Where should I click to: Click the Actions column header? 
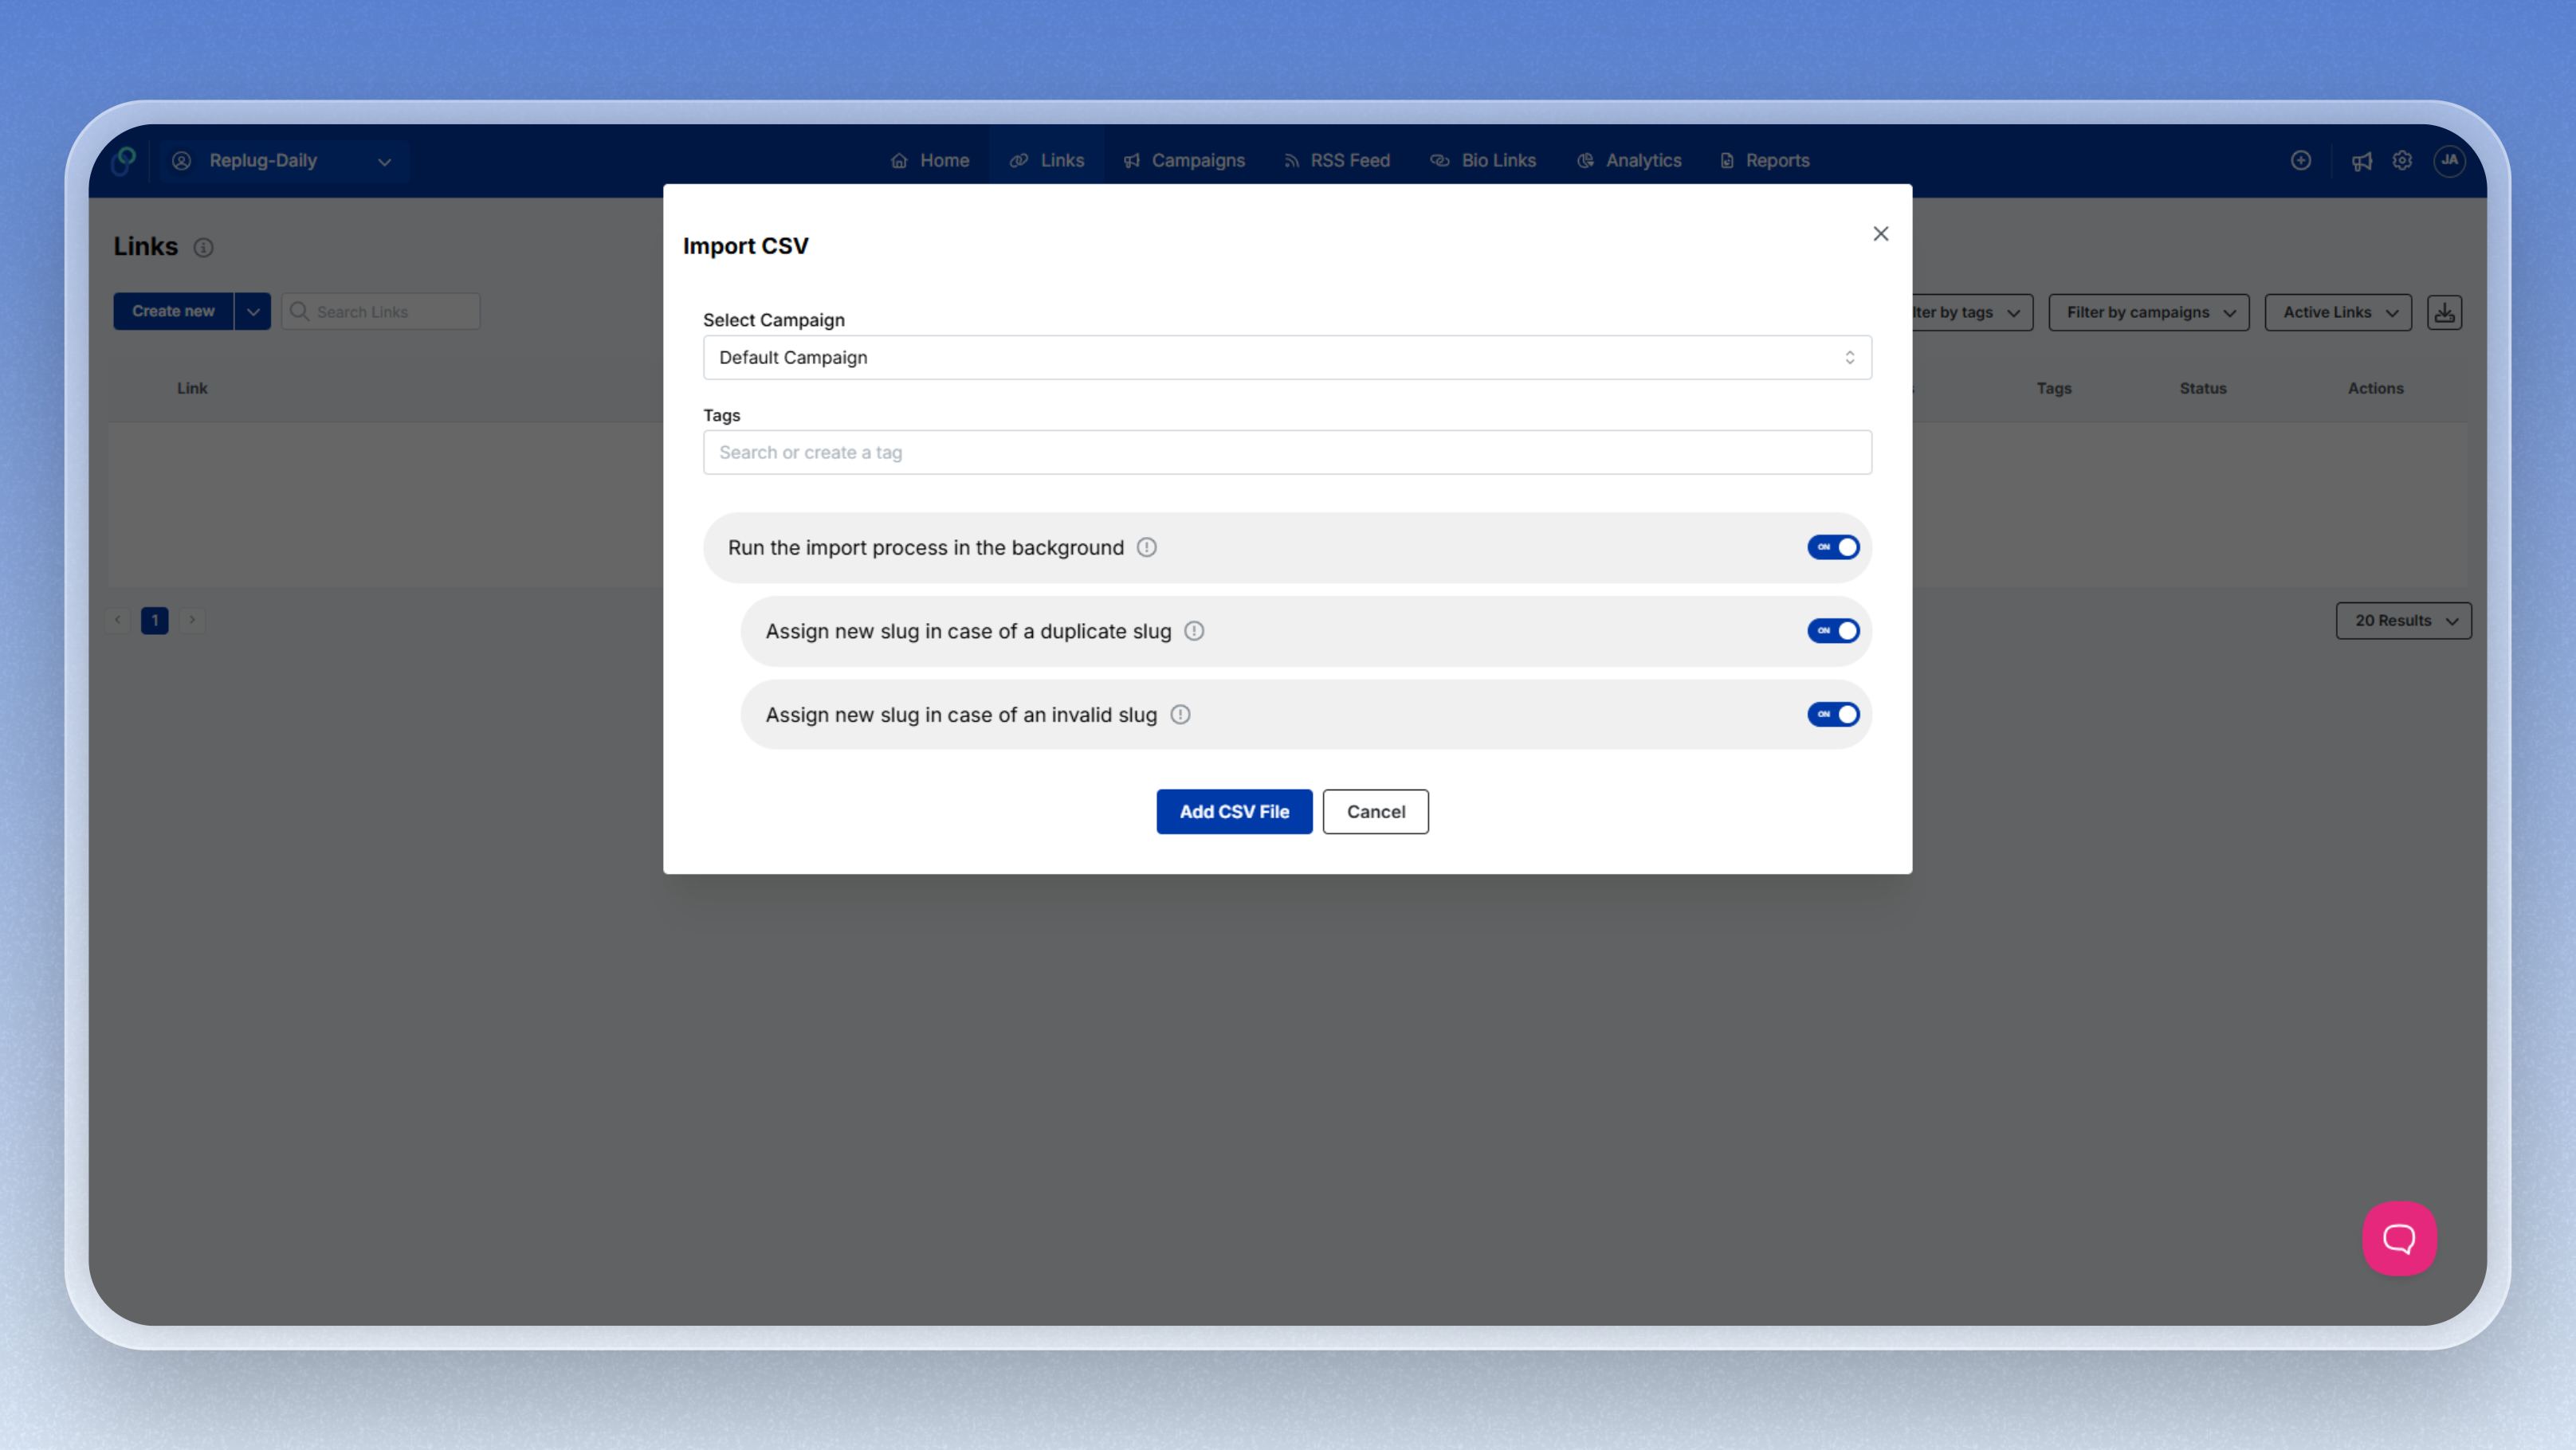(x=2375, y=389)
